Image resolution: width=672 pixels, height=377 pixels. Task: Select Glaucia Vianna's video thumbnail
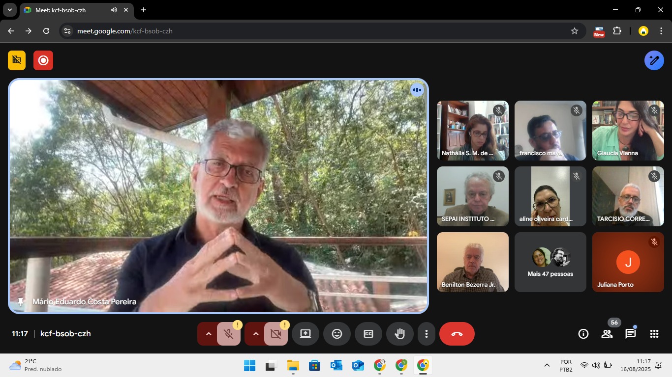point(628,131)
